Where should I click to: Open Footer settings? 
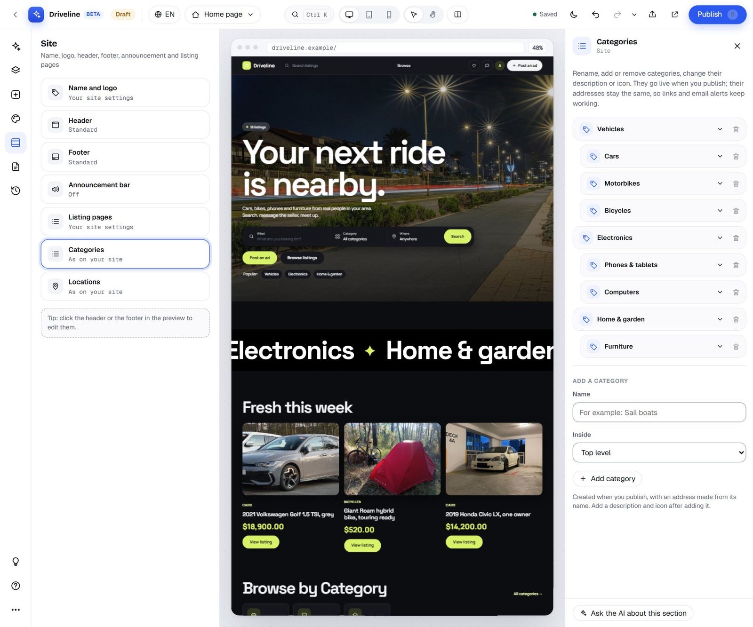click(125, 157)
